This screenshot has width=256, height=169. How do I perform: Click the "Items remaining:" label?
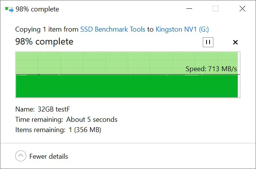point(40,130)
